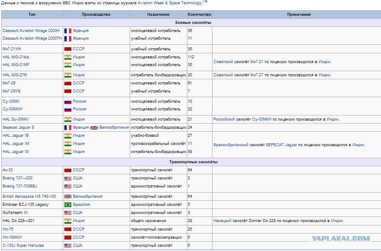This screenshot has width=381, height=251.
Task: Click the French flag beside Mirage 2000TH
Action: pyautogui.click(x=68, y=39)
